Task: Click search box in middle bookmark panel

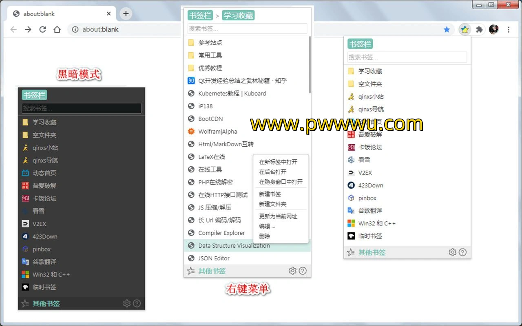Action: [247, 29]
